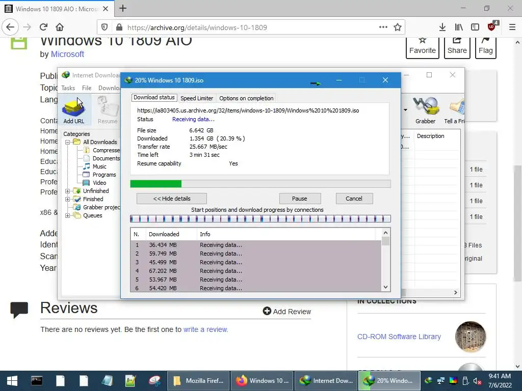Open Command Prompt from taskbar
522x391 pixels.
[x=37, y=381]
